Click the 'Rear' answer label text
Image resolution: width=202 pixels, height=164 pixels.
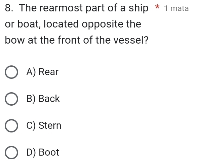[49, 72]
